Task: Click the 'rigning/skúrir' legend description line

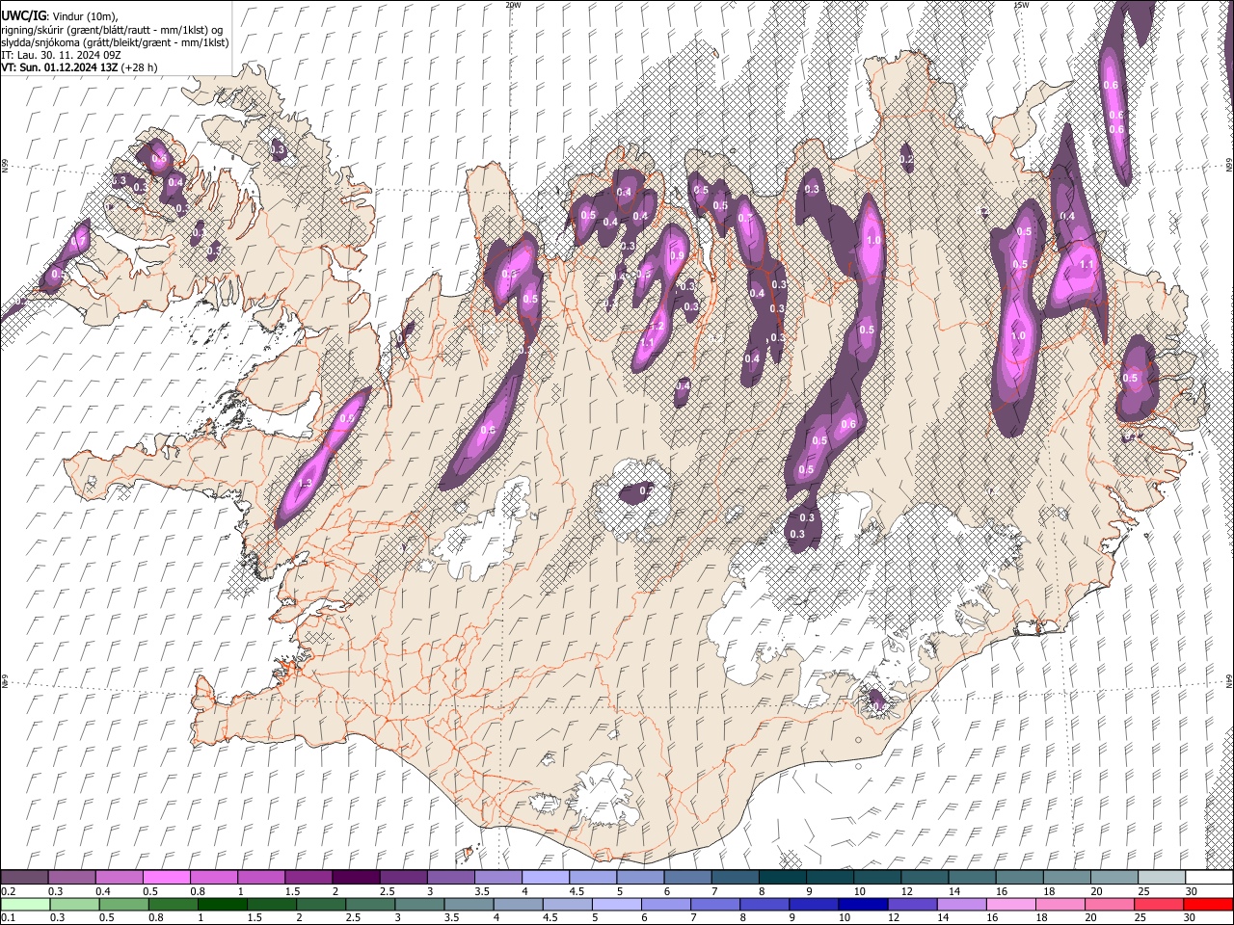Action: click(112, 29)
